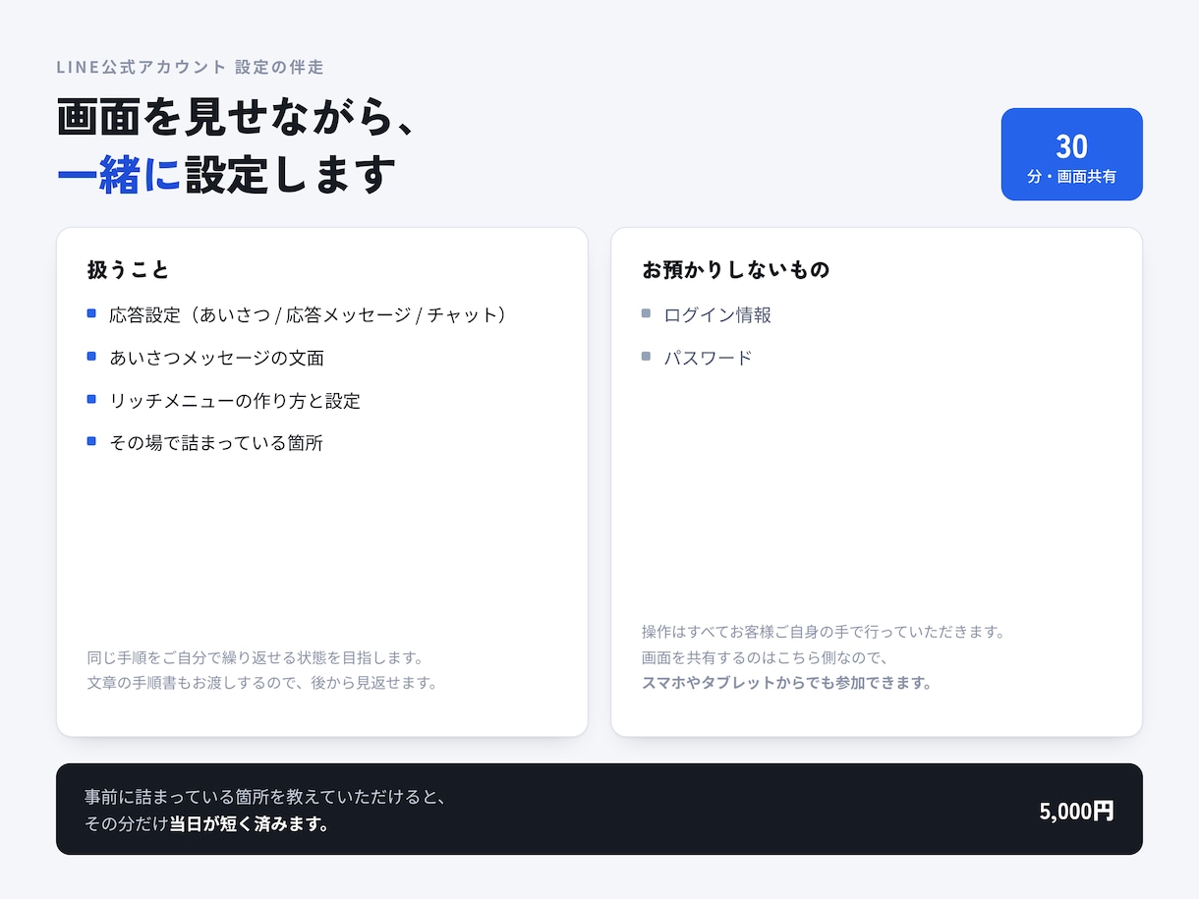Click the 扱うこと card title
The image size is (1199, 899).
pos(129,269)
